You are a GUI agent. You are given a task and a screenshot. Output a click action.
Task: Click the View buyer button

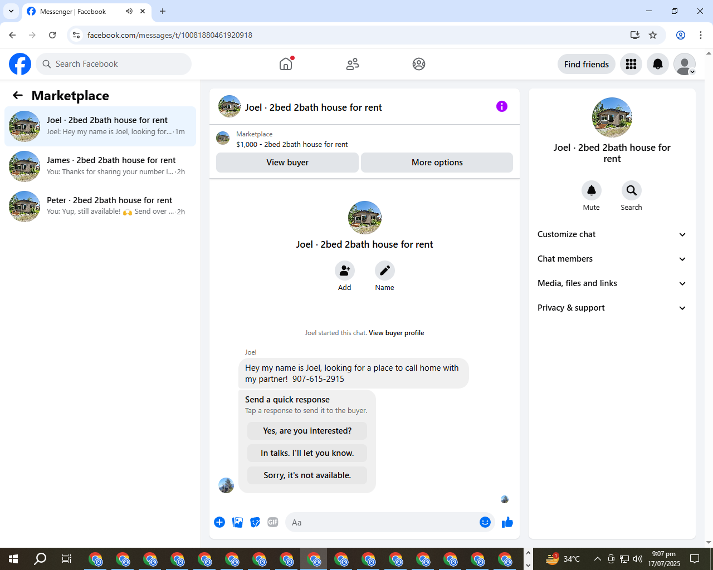[287, 163]
